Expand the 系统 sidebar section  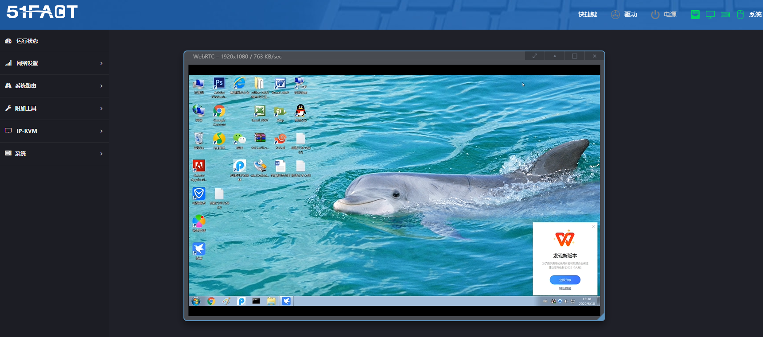[54, 154]
